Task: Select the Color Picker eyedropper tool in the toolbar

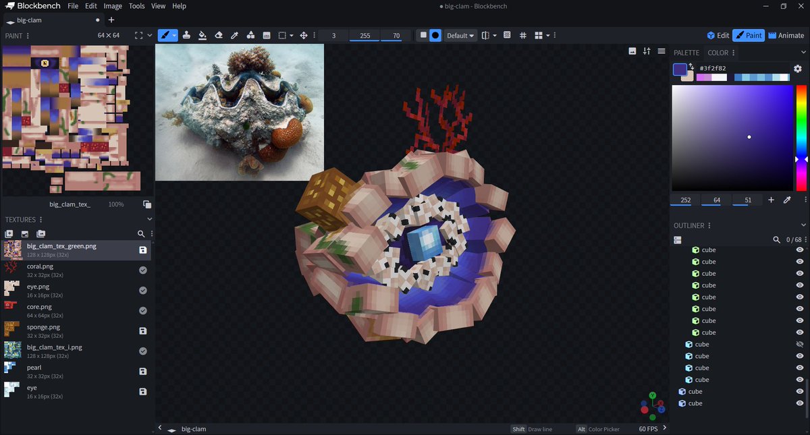Action: (x=234, y=35)
